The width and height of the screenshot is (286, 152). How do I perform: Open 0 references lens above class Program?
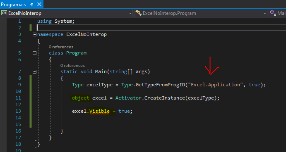coord(61,47)
